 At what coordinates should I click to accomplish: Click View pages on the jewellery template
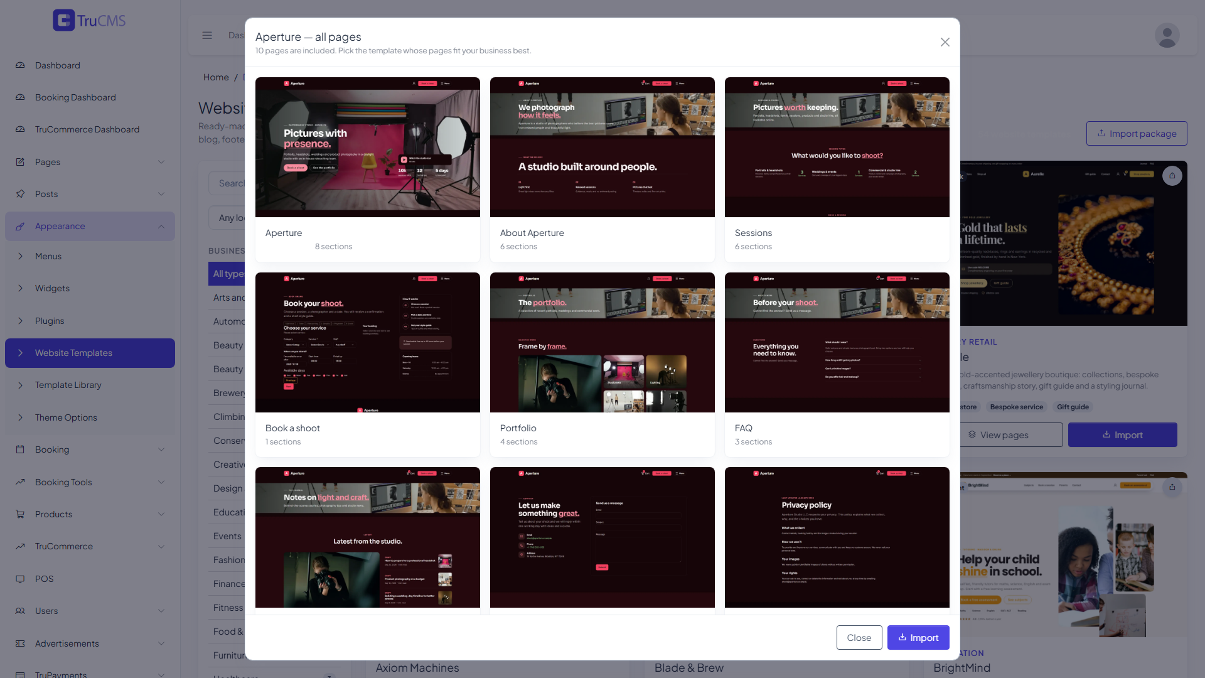[1011, 434]
